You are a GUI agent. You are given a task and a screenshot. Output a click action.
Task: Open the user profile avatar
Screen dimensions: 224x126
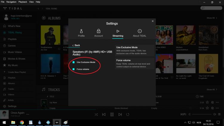click(x=6, y=17)
